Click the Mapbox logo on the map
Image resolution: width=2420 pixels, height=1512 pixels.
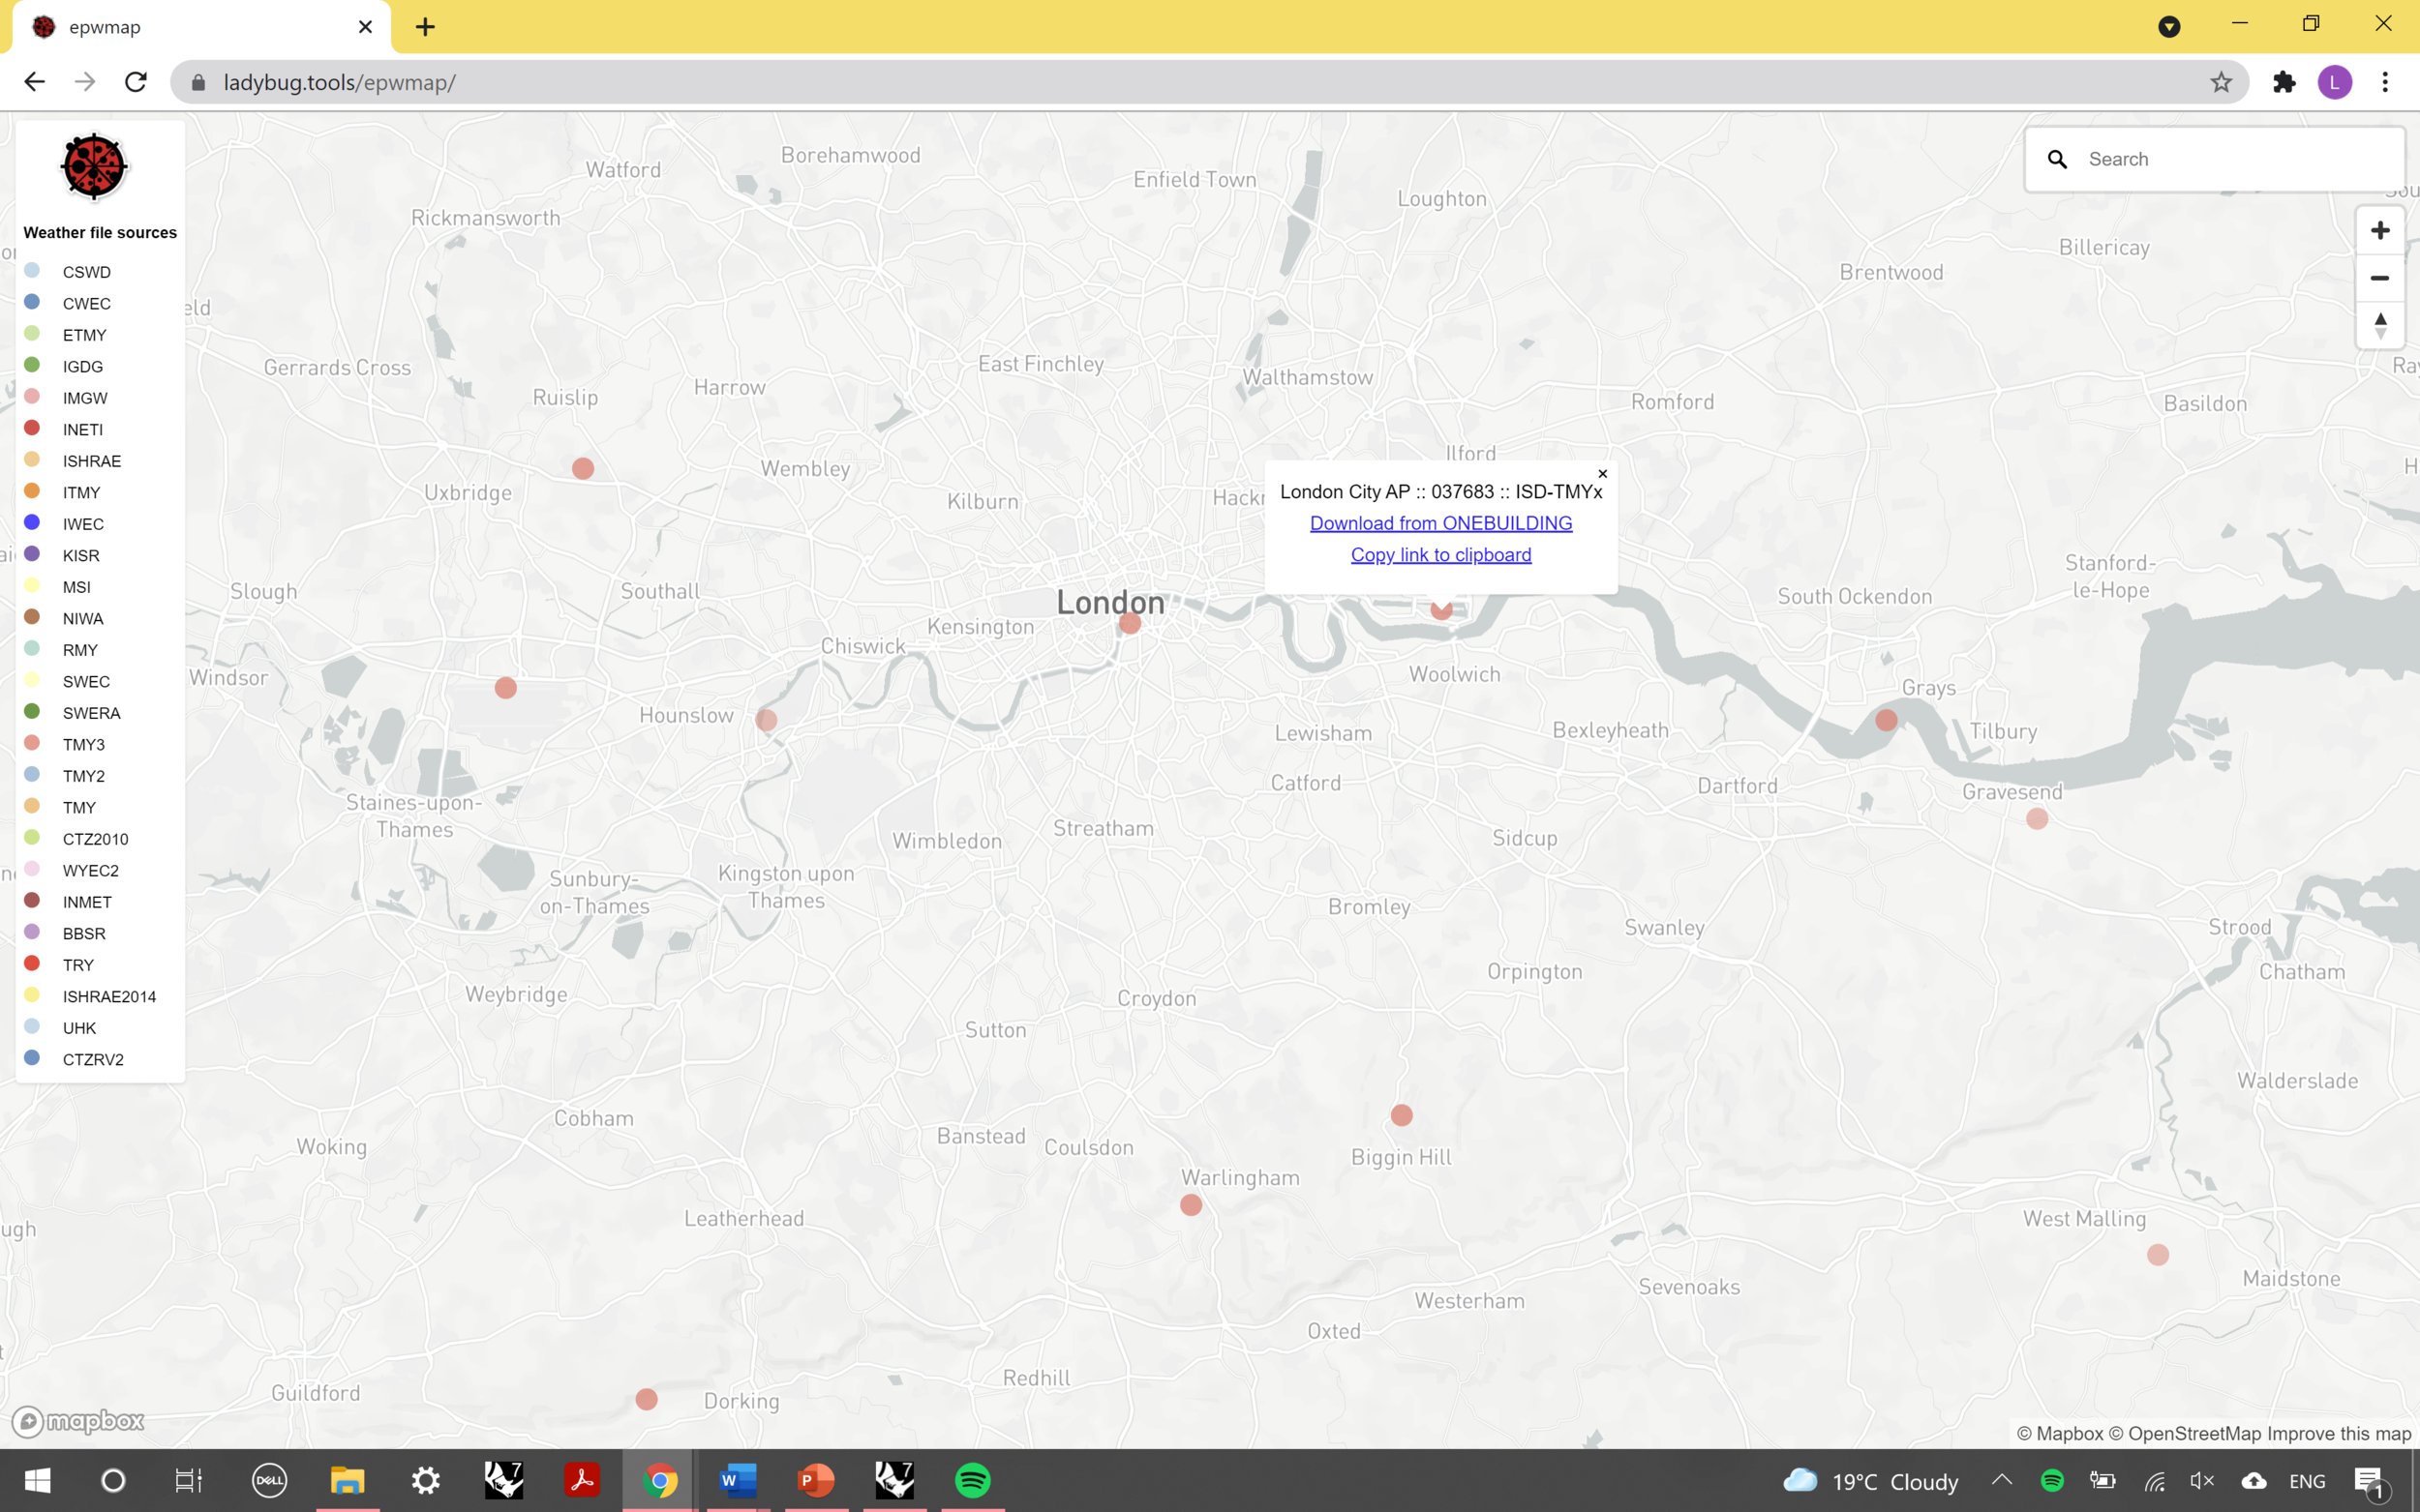[78, 1420]
